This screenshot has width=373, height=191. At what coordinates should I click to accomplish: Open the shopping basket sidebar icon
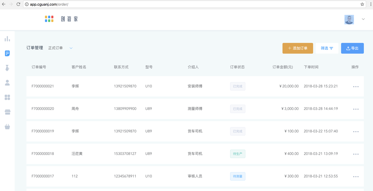7,127
